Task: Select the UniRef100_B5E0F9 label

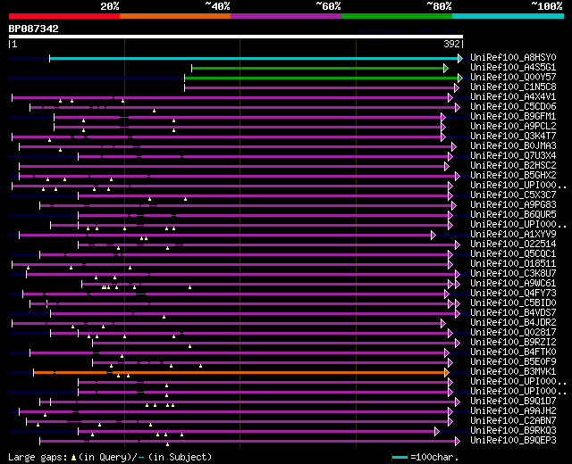Action: click(x=513, y=362)
